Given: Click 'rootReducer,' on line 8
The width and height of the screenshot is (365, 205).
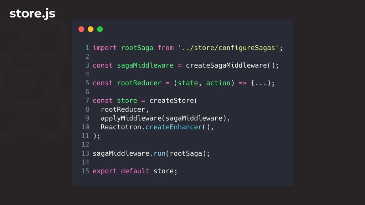Looking at the screenshot, I should tap(124, 110).
